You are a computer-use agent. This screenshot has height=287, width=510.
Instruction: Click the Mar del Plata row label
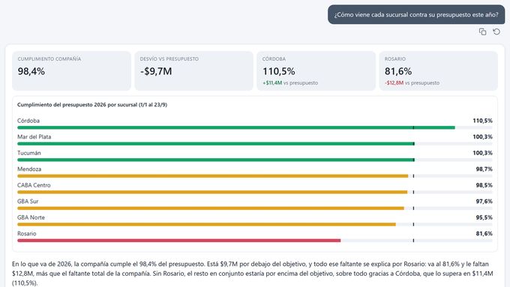(34, 137)
